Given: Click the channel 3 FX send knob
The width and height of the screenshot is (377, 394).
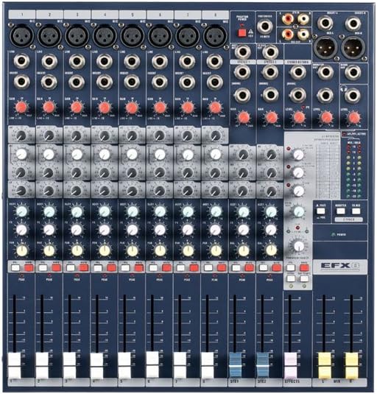Looking at the screenshot, I should [77, 230].
